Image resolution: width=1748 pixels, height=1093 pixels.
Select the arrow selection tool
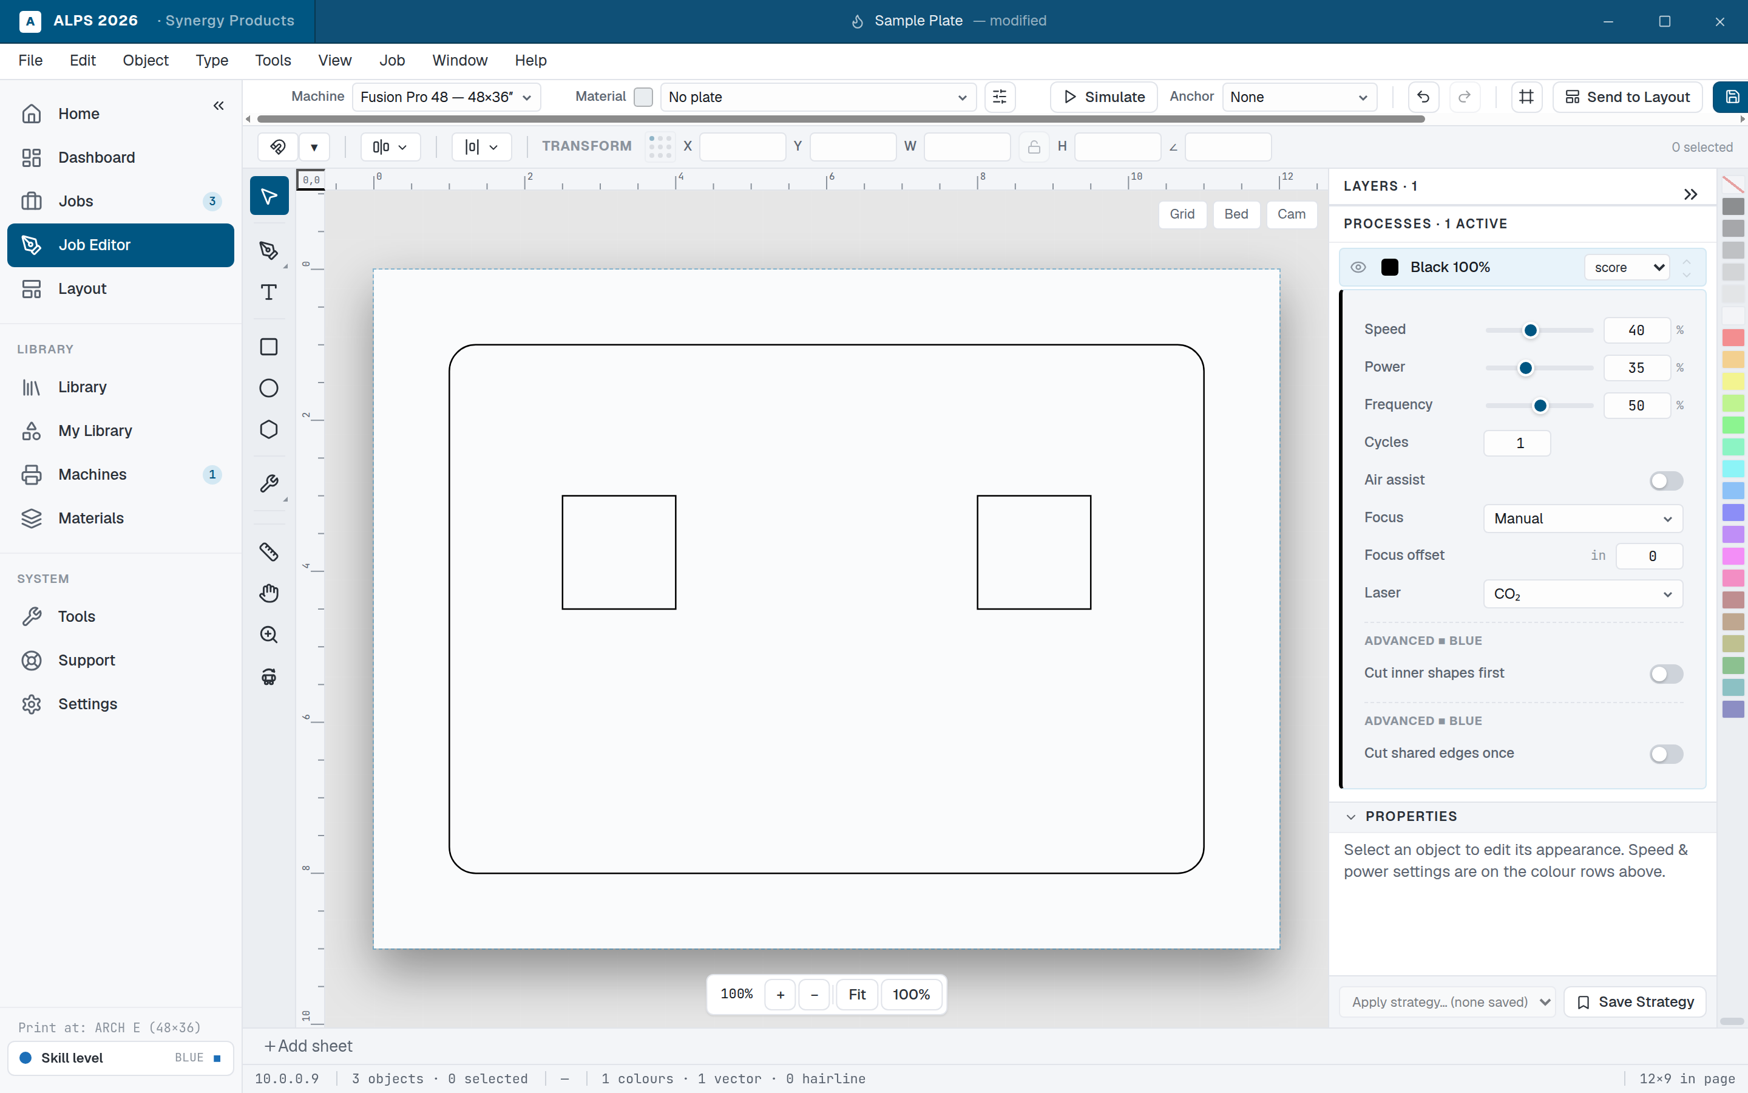pos(269,196)
